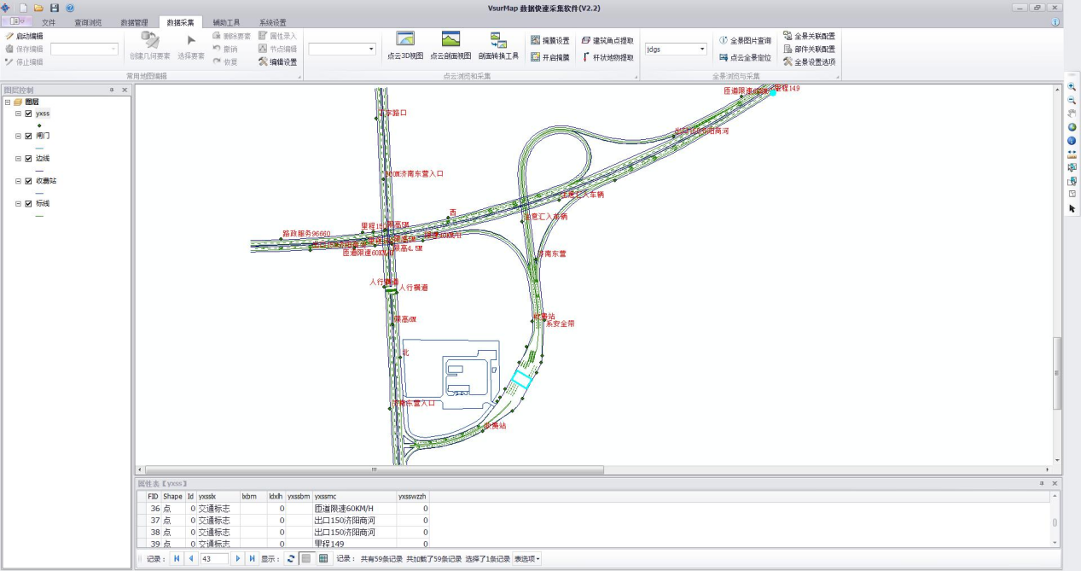Expand the 表选项 table options dropdown

[x=527, y=559]
